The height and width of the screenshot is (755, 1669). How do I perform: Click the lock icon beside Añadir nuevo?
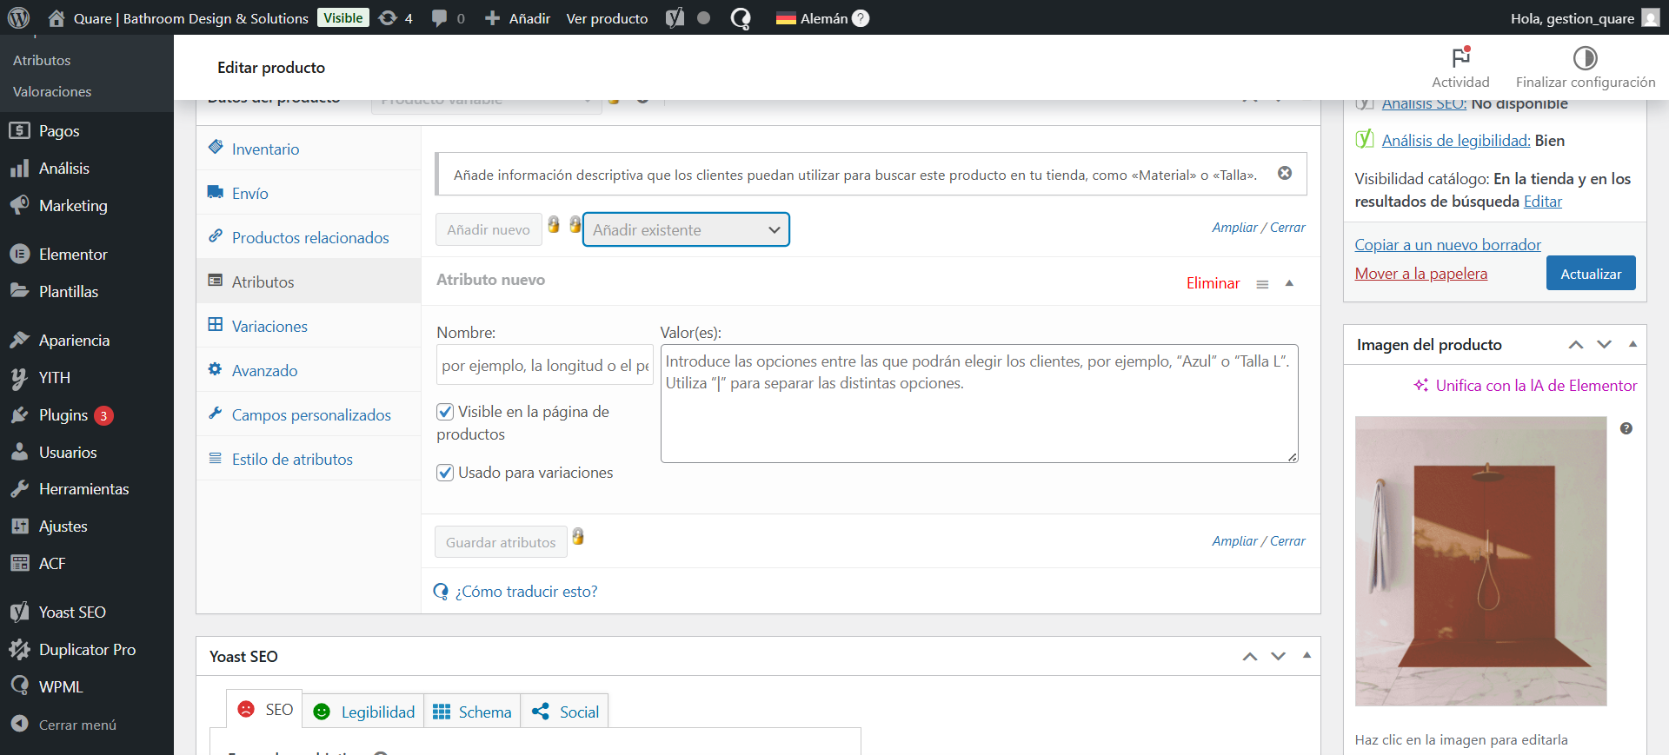tap(554, 224)
